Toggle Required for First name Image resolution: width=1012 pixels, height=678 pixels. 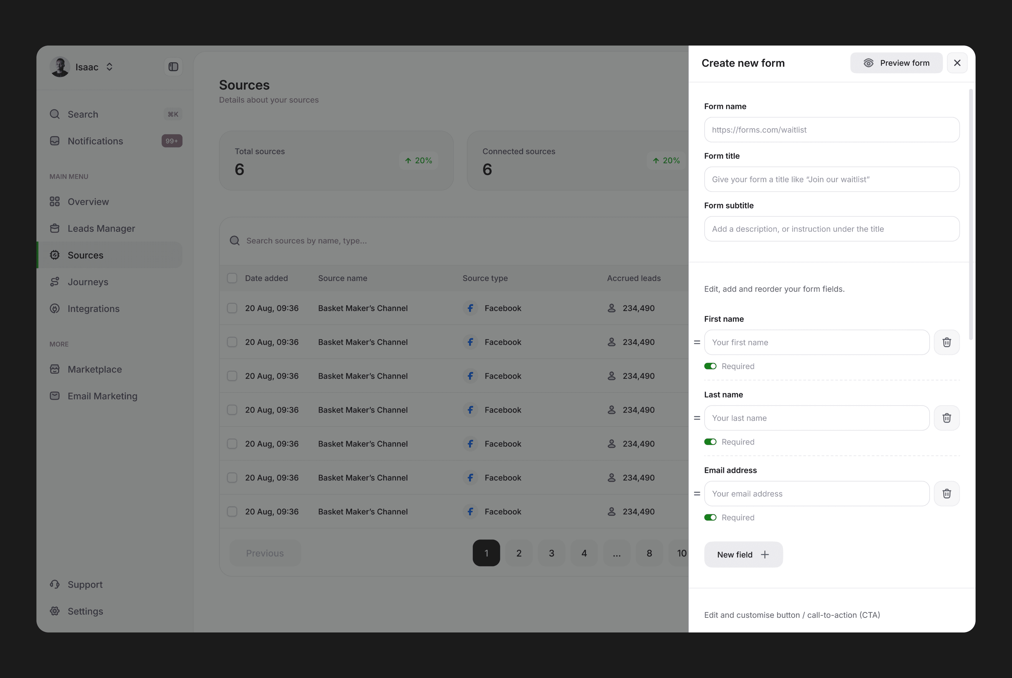tap(710, 366)
